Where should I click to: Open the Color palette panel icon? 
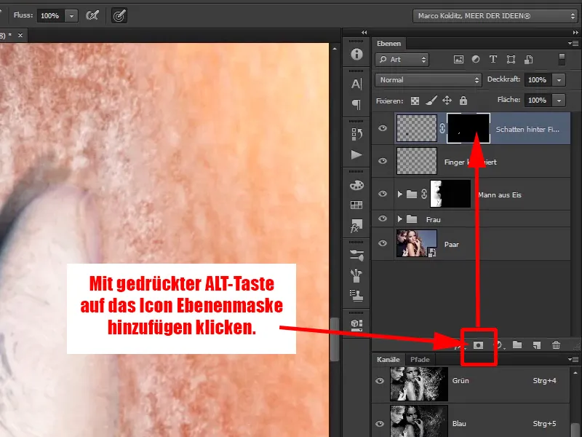[356, 185]
